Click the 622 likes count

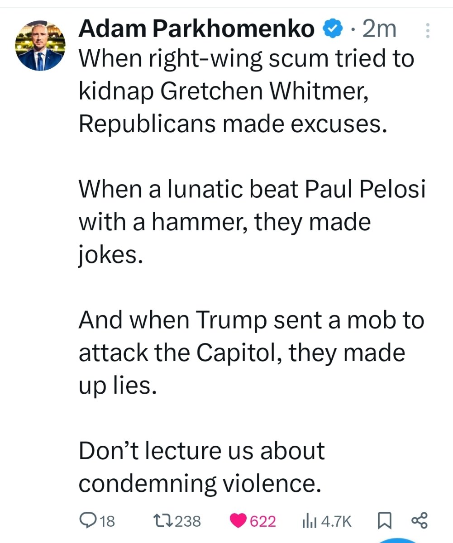(x=263, y=522)
